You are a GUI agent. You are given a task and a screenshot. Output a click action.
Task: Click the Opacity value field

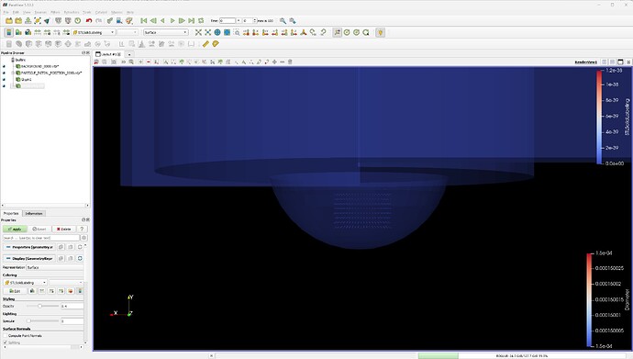(x=72, y=306)
